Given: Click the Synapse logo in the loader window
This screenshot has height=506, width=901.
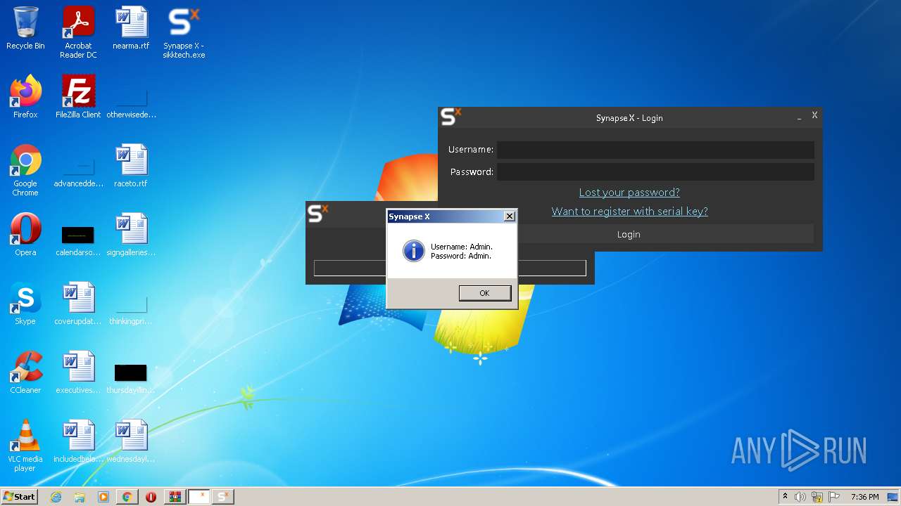Looking at the screenshot, I should click(318, 213).
